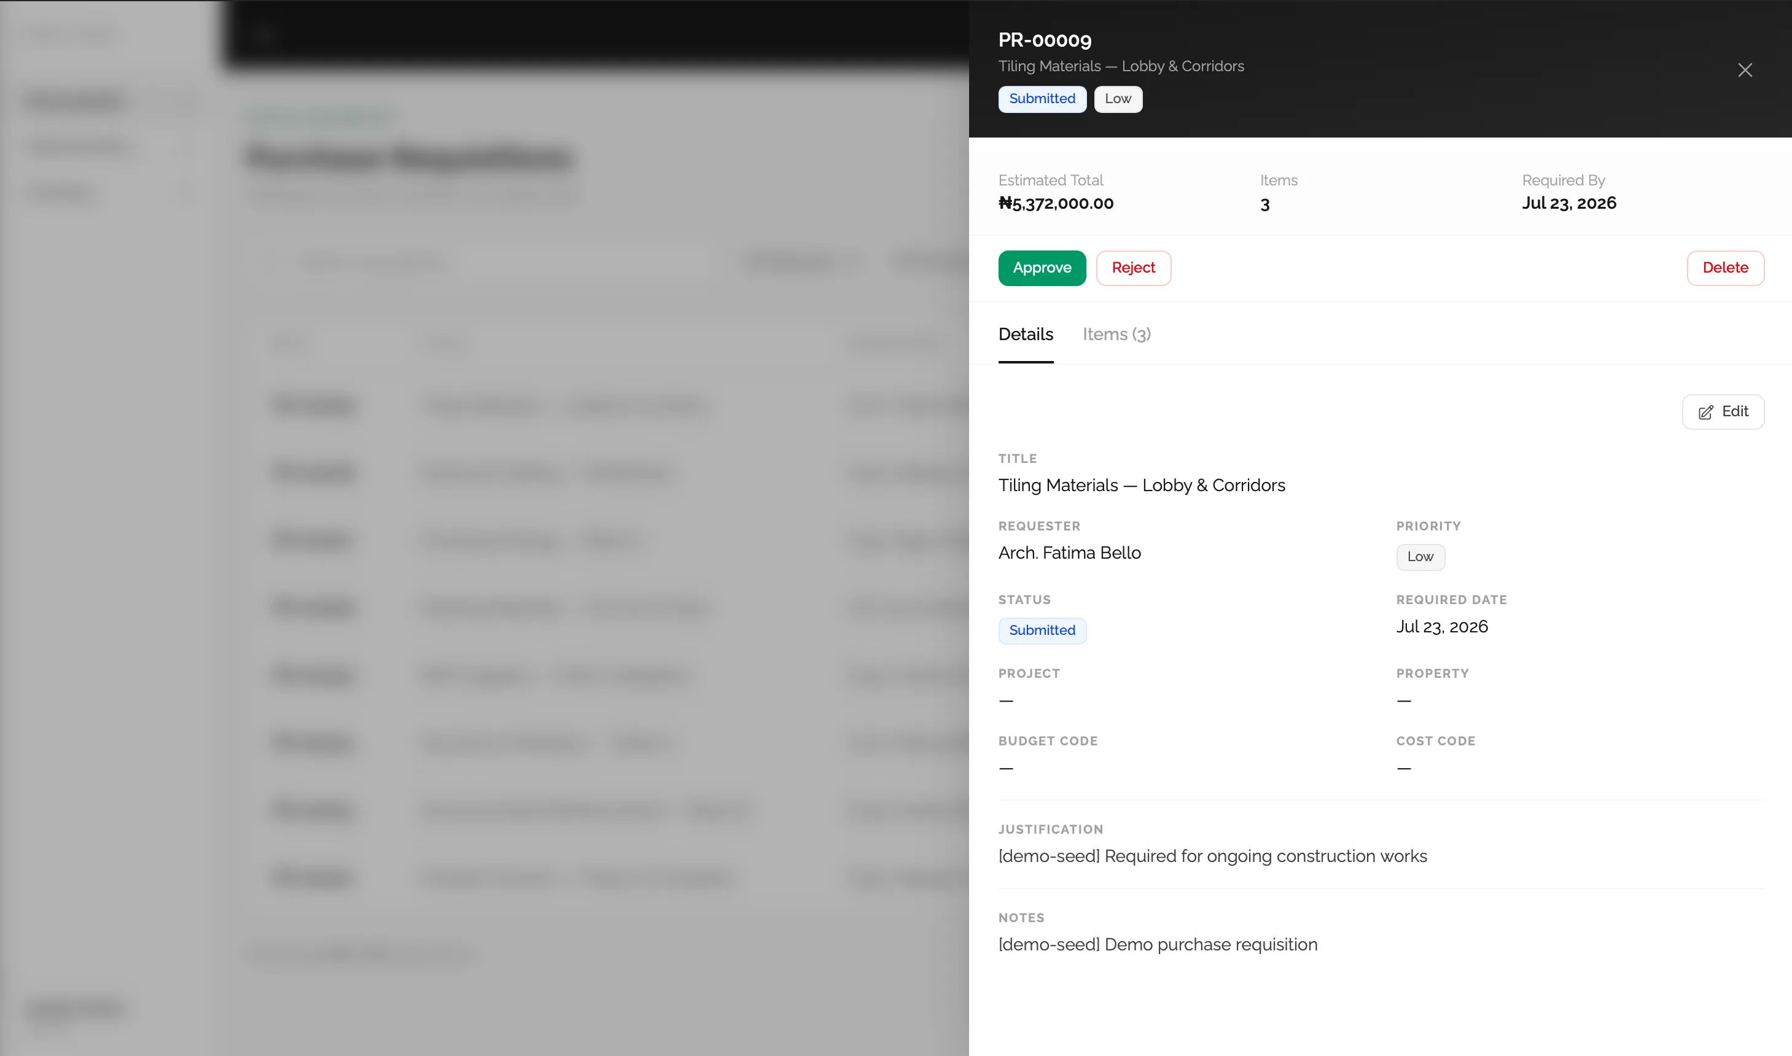Click the Submitted badge under Status
The height and width of the screenshot is (1056, 1792).
pyautogui.click(x=1042, y=631)
